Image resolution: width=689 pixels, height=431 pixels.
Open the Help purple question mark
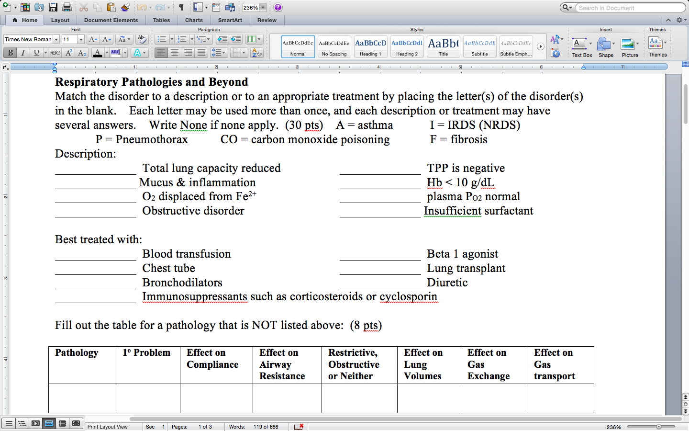278,7
